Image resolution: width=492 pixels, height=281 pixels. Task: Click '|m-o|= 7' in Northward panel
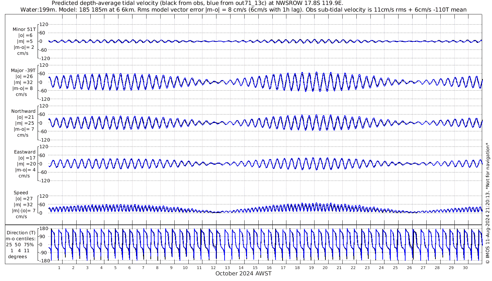pos(24,129)
